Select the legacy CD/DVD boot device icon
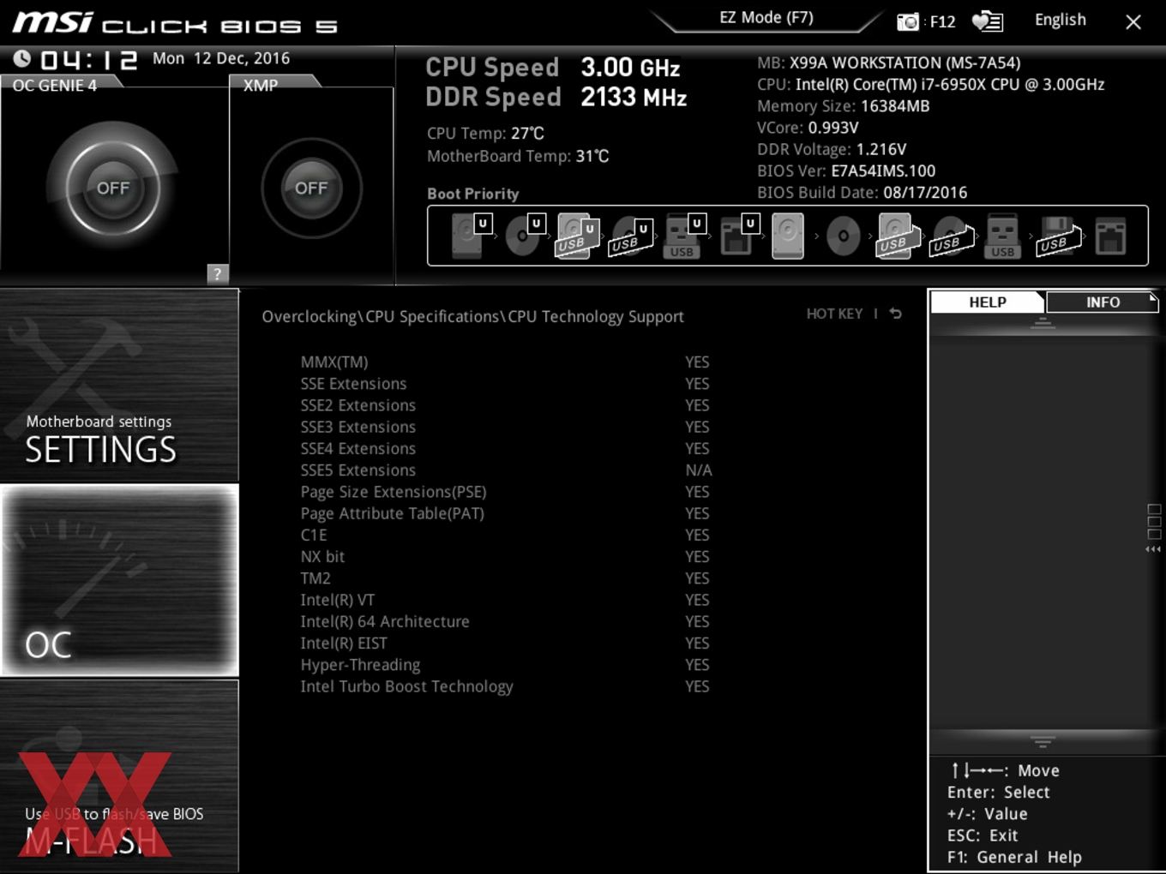This screenshot has height=874, width=1166. click(843, 236)
